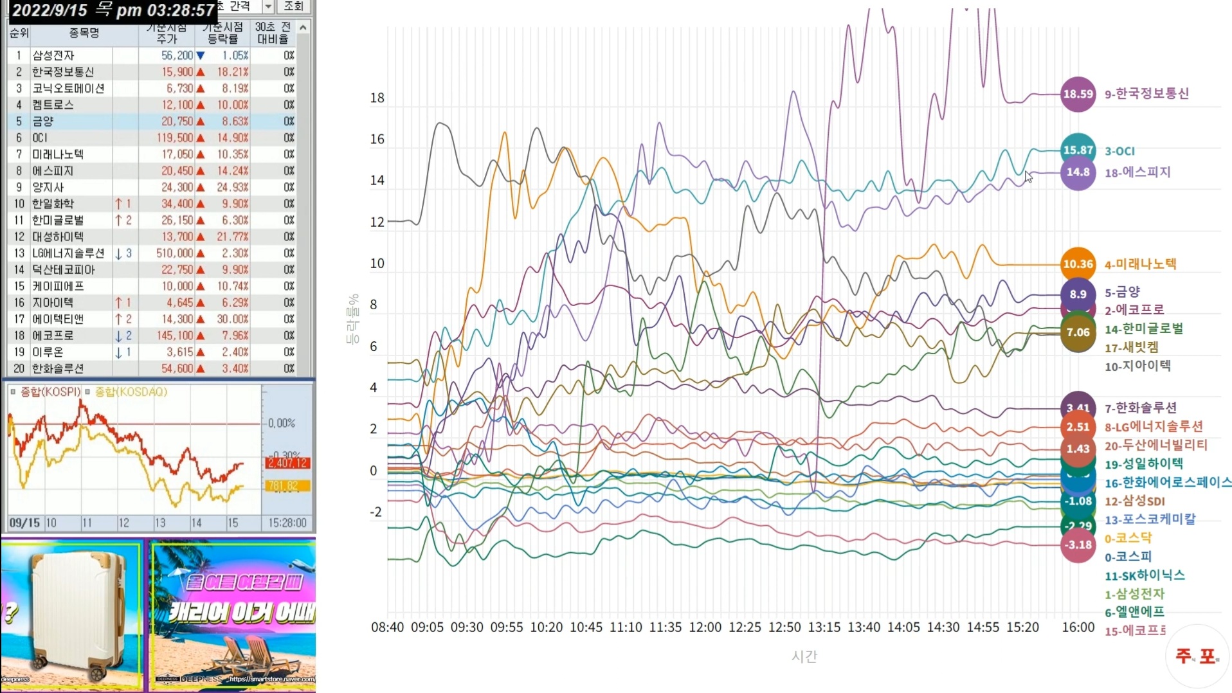Select the 에이텍티앤 table row

(x=152, y=319)
